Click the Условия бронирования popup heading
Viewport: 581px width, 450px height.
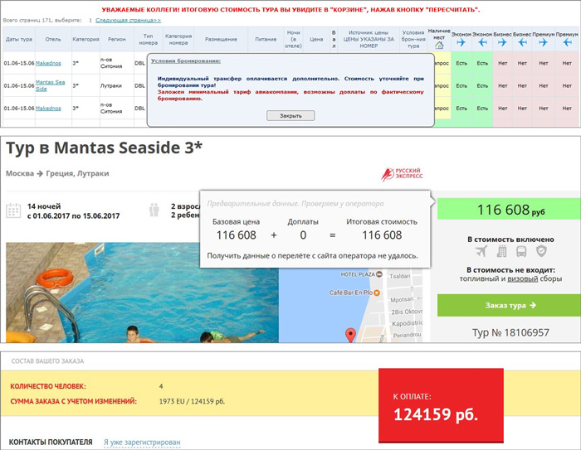point(186,60)
